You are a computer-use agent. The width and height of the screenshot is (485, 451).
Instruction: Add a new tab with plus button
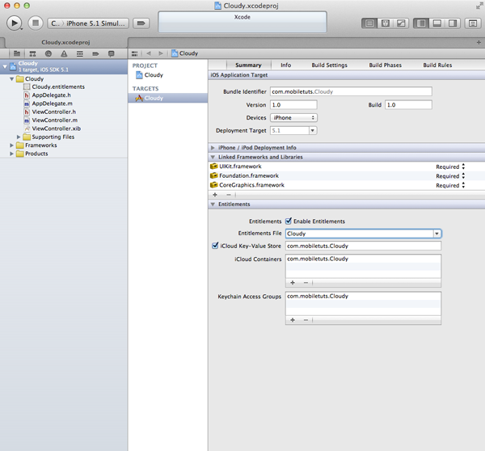coord(479,42)
